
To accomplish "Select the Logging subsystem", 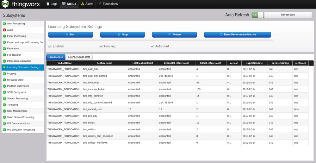I will tap(22, 74).
